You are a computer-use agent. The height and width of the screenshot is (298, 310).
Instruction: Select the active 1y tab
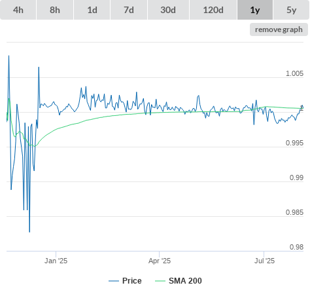(255, 10)
